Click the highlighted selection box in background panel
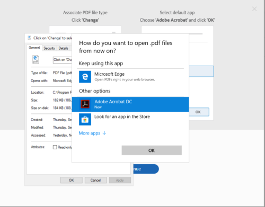 tap(201, 71)
